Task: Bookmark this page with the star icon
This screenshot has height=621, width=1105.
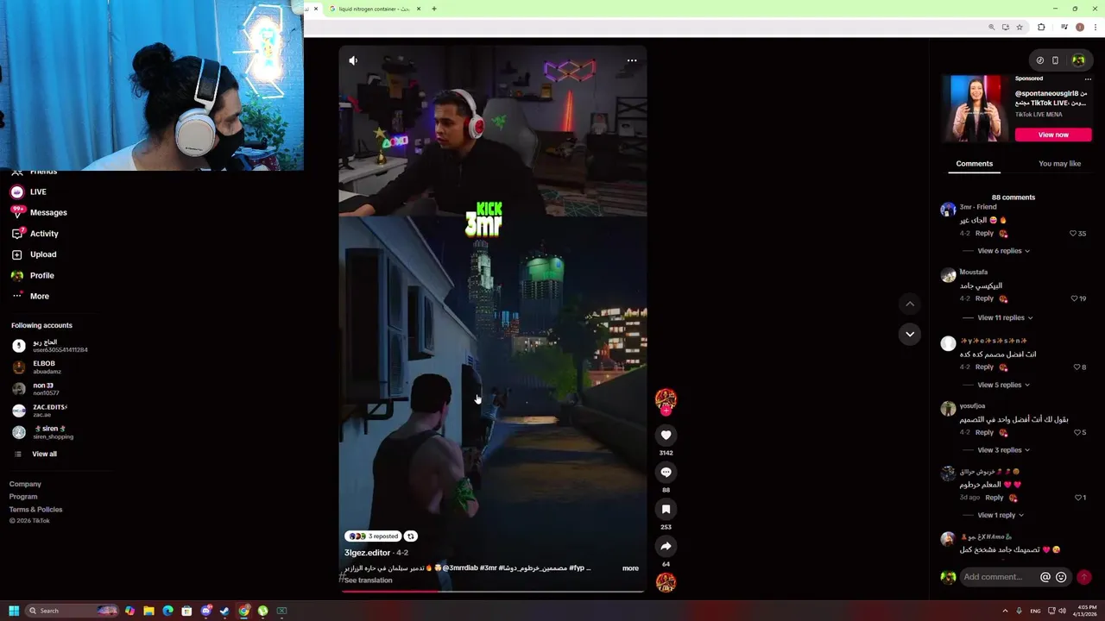Action: (x=1020, y=28)
